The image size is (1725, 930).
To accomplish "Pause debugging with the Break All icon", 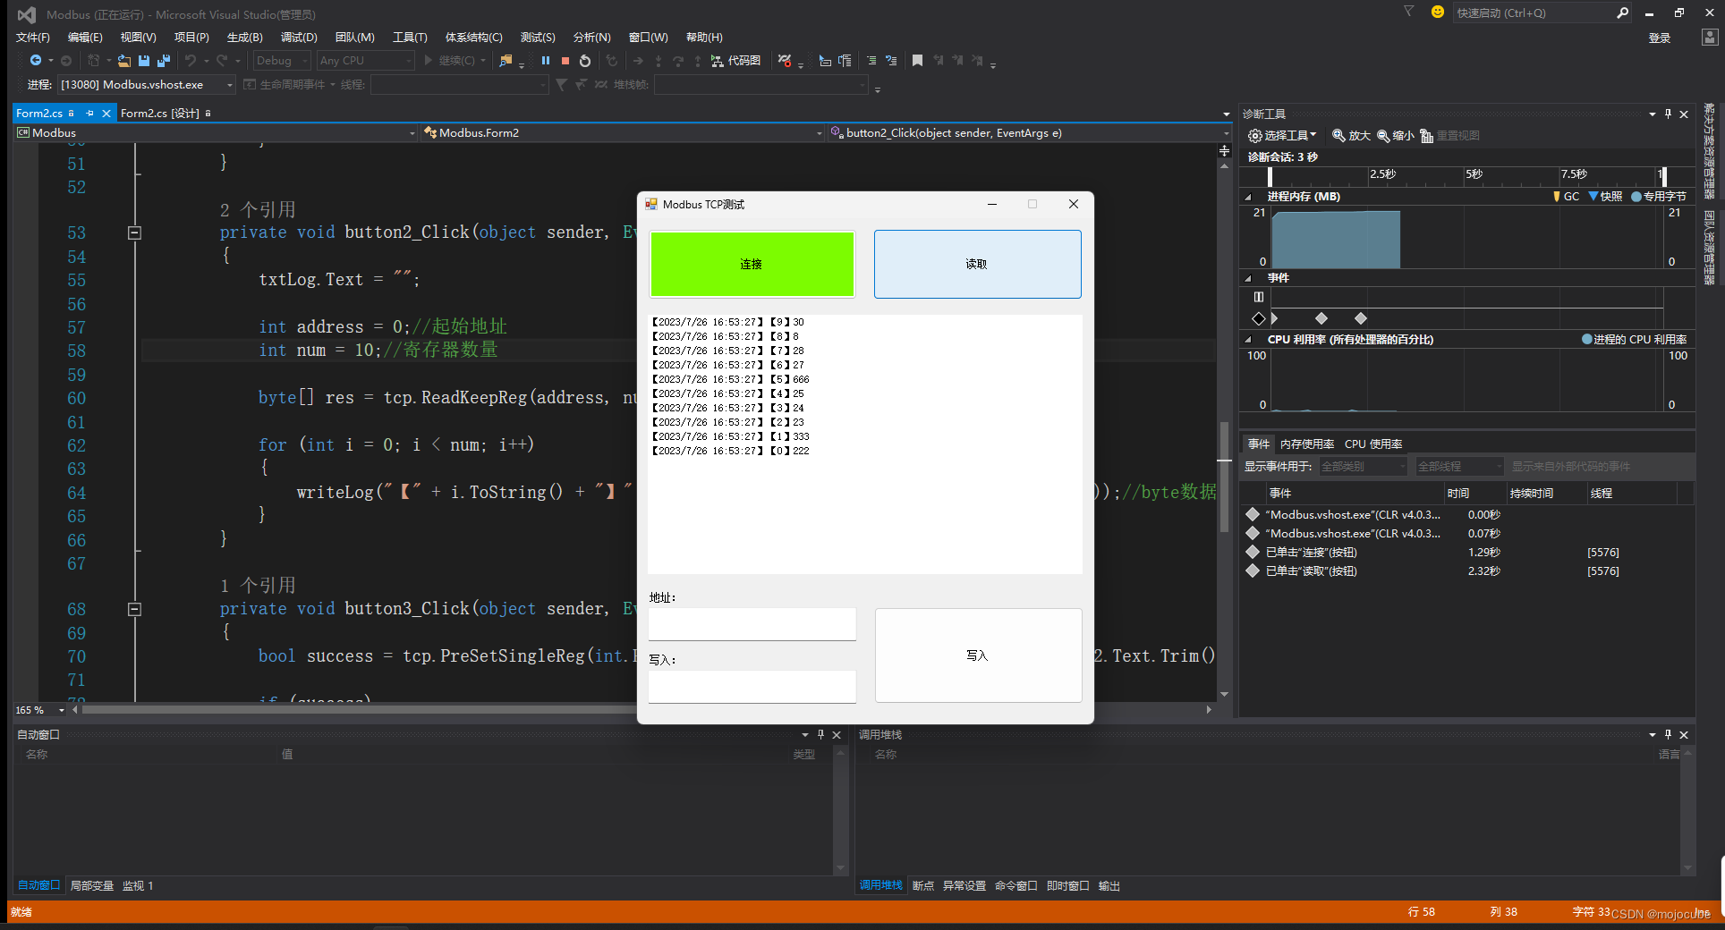I will pyautogui.click(x=546, y=61).
